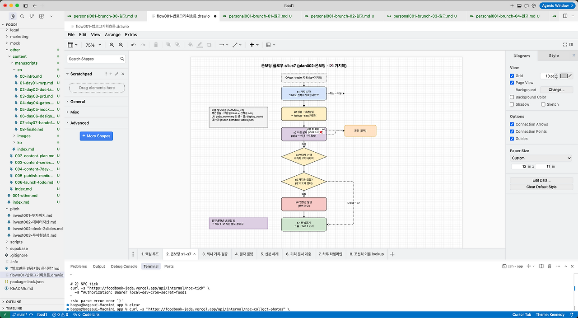Click Clear Default Style button
578x318 pixels.
point(541,187)
